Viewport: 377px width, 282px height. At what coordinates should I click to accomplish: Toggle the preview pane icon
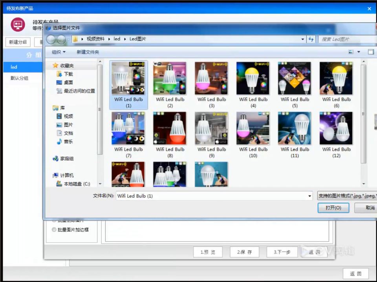[x=371, y=52]
